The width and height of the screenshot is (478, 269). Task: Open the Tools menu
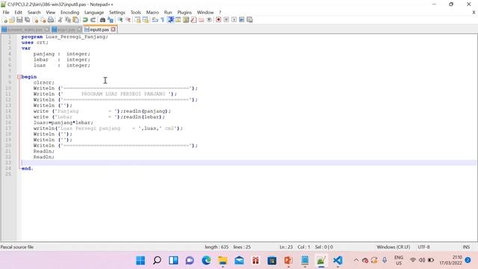(136, 13)
